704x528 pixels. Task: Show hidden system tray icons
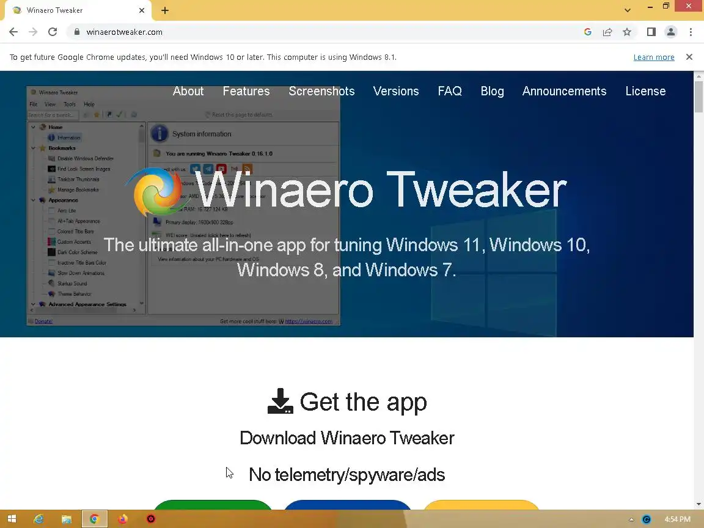(631, 519)
